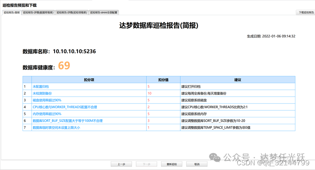This screenshot has width=315, height=170.
Task: Open the 未检测到备份 deduction link
Action: 42,93
